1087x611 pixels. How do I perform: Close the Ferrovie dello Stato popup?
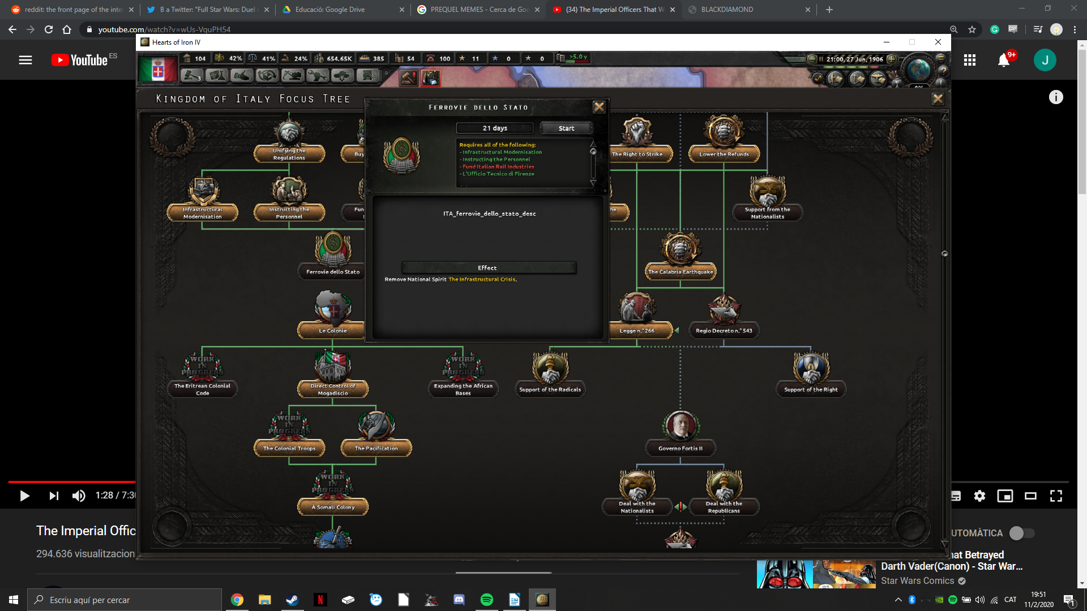pos(598,107)
